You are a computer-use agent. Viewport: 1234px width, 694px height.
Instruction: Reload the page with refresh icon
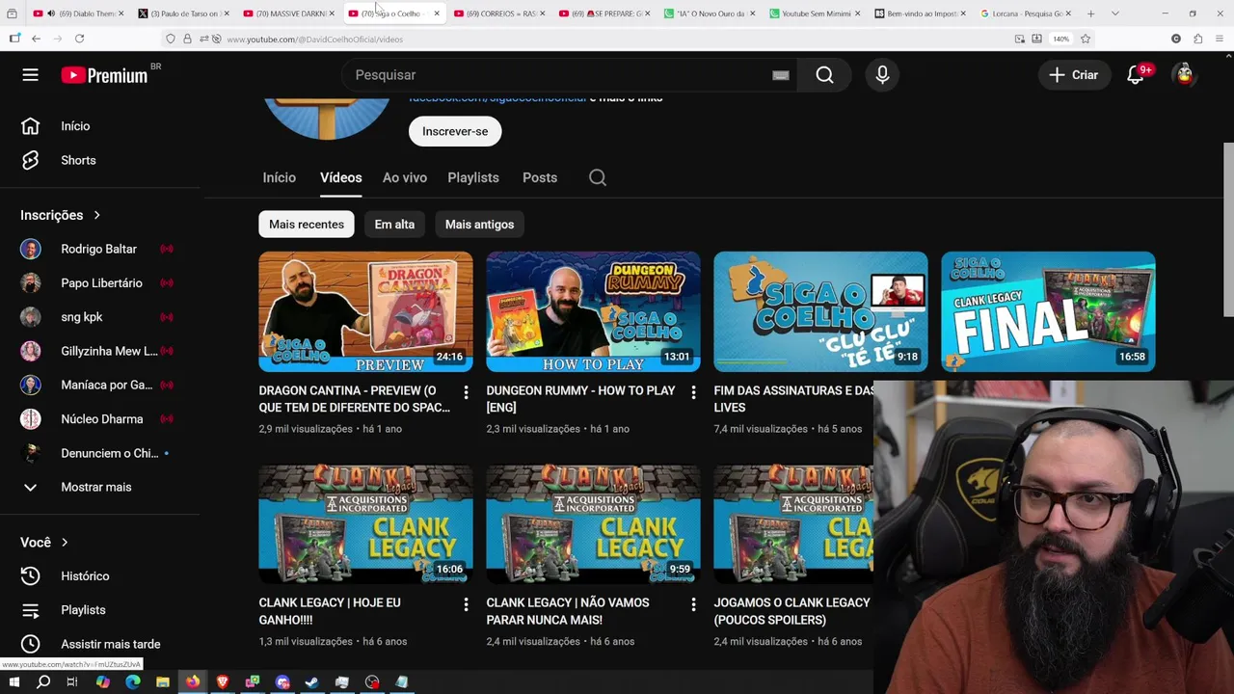pyautogui.click(x=79, y=39)
